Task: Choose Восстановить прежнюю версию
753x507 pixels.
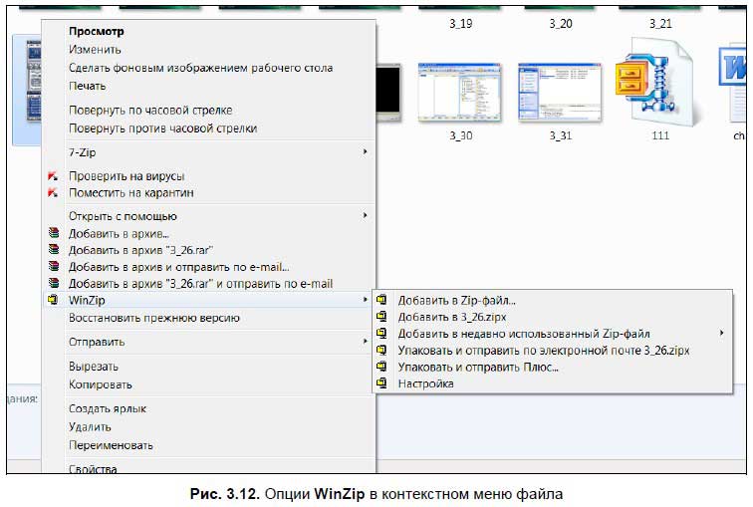Action: tap(154, 318)
